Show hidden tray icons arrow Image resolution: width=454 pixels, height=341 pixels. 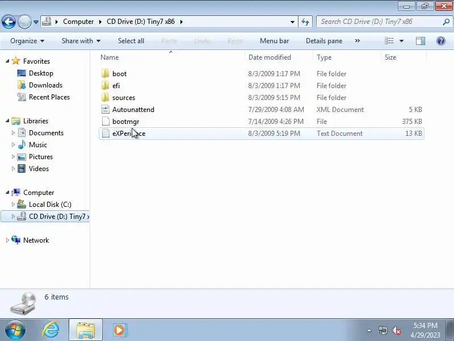pyautogui.click(x=369, y=330)
